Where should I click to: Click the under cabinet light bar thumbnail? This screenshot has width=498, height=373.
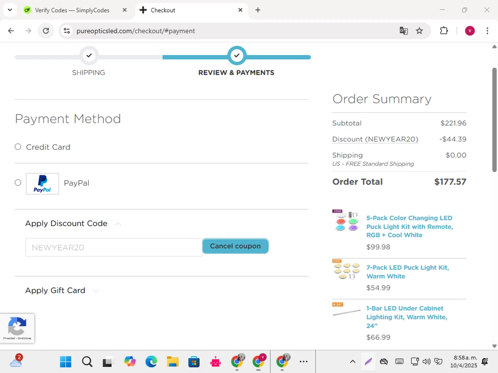346,309
